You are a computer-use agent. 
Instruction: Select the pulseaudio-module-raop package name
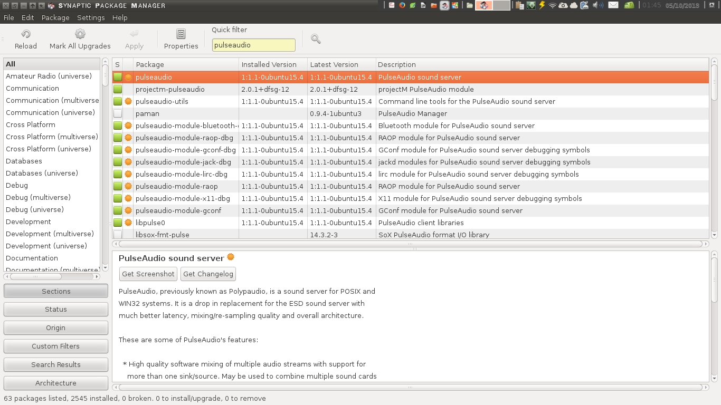(177, 186)
